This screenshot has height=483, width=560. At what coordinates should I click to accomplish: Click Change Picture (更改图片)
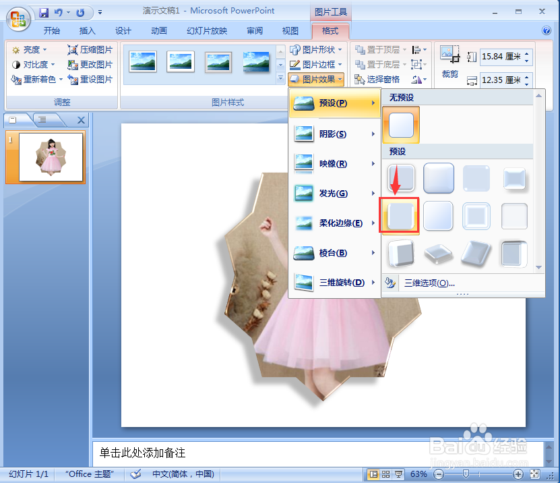(90, 65)
